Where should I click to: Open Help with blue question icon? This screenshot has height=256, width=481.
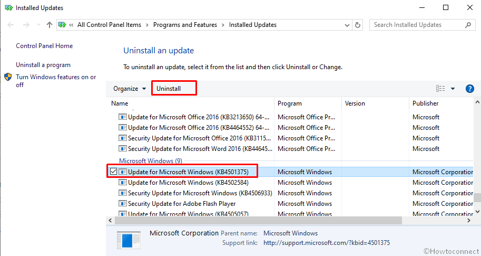click(469, 89)
